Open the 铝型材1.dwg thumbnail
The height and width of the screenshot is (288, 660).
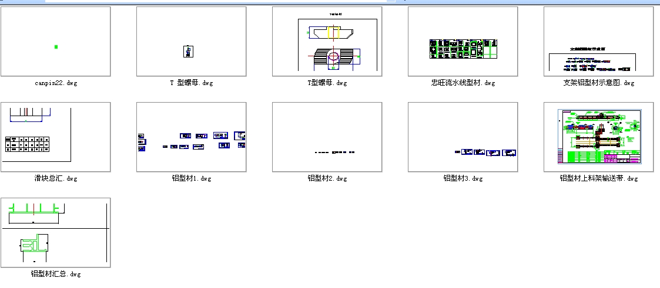click(x=191, y=137)
